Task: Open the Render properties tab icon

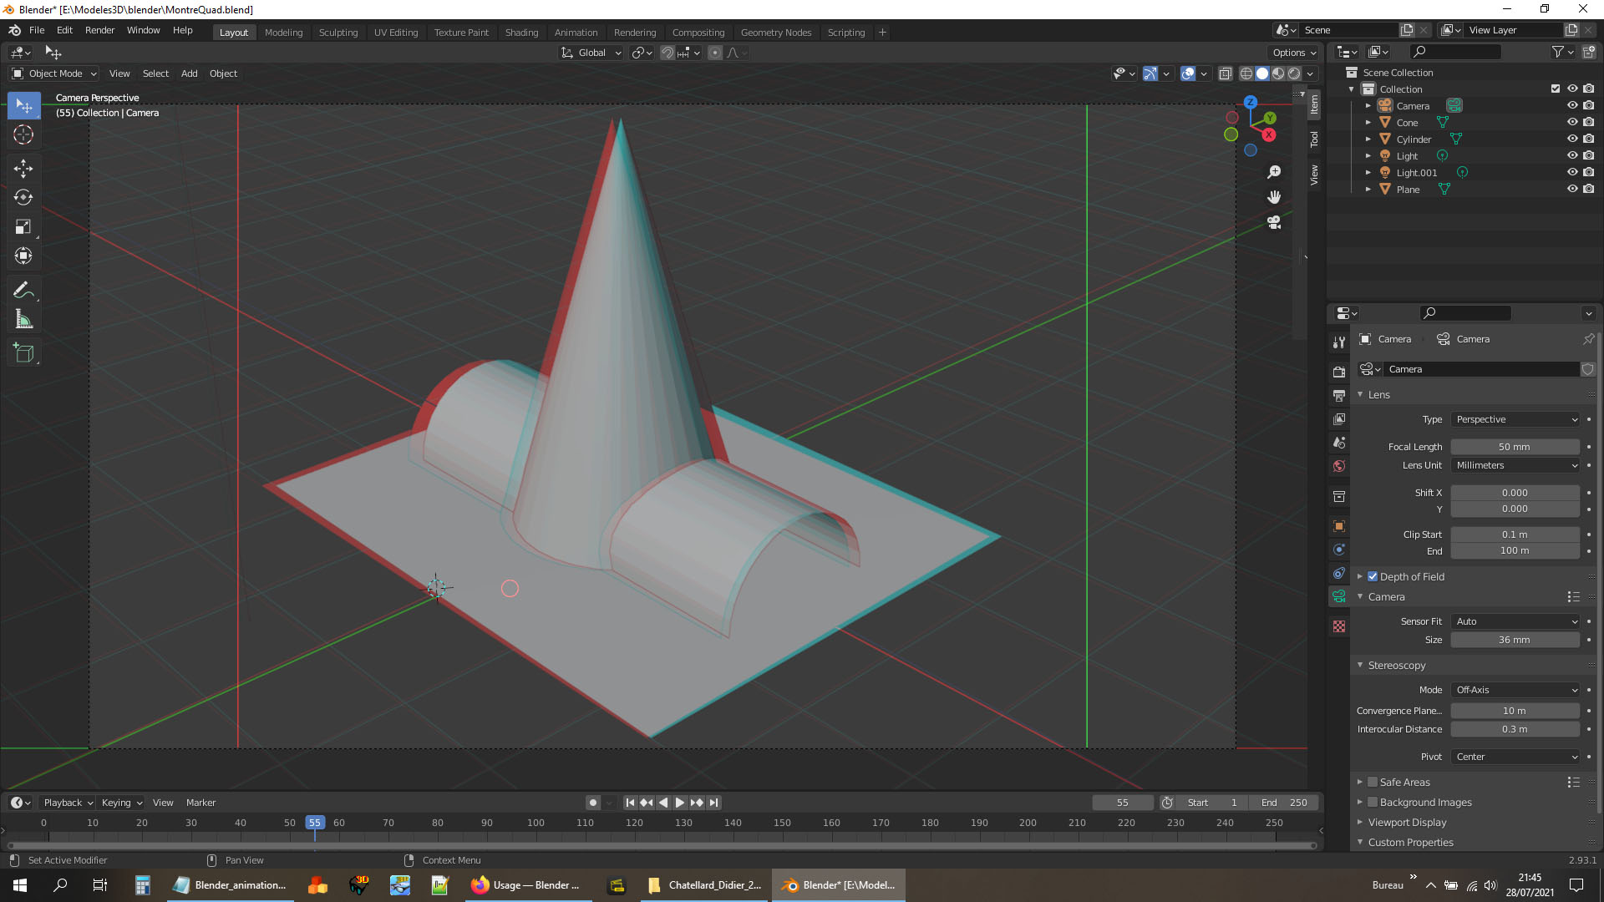Action: click(x=1339, y=372)
